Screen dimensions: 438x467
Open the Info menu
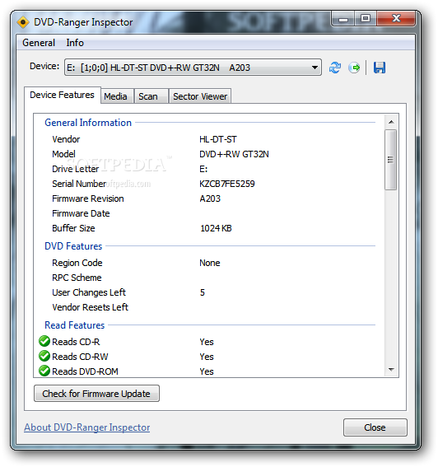[x=75, y=43]
